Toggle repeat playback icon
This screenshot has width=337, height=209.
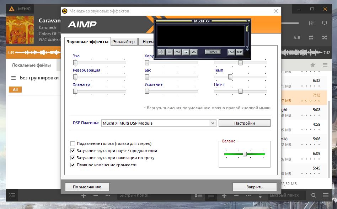click(x=311, y=37)
